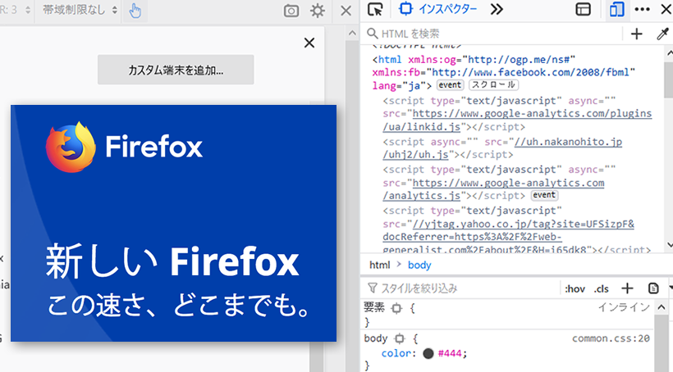Close responsive design mode toolbar

pos(346,11)
